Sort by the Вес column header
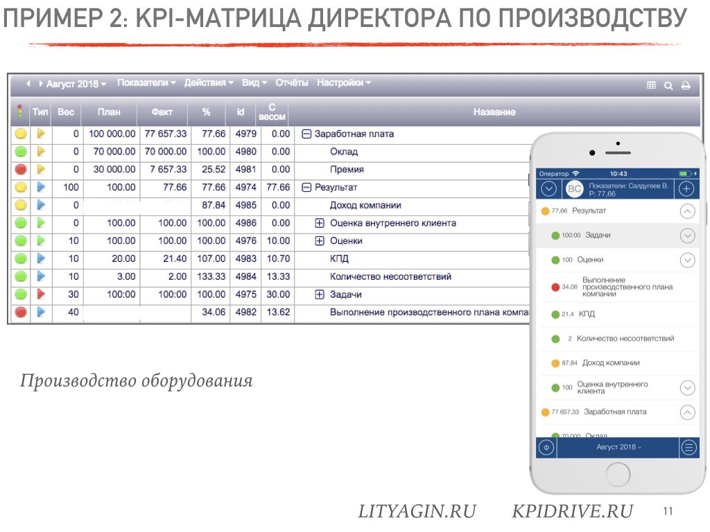 click(x=66, y=112)
